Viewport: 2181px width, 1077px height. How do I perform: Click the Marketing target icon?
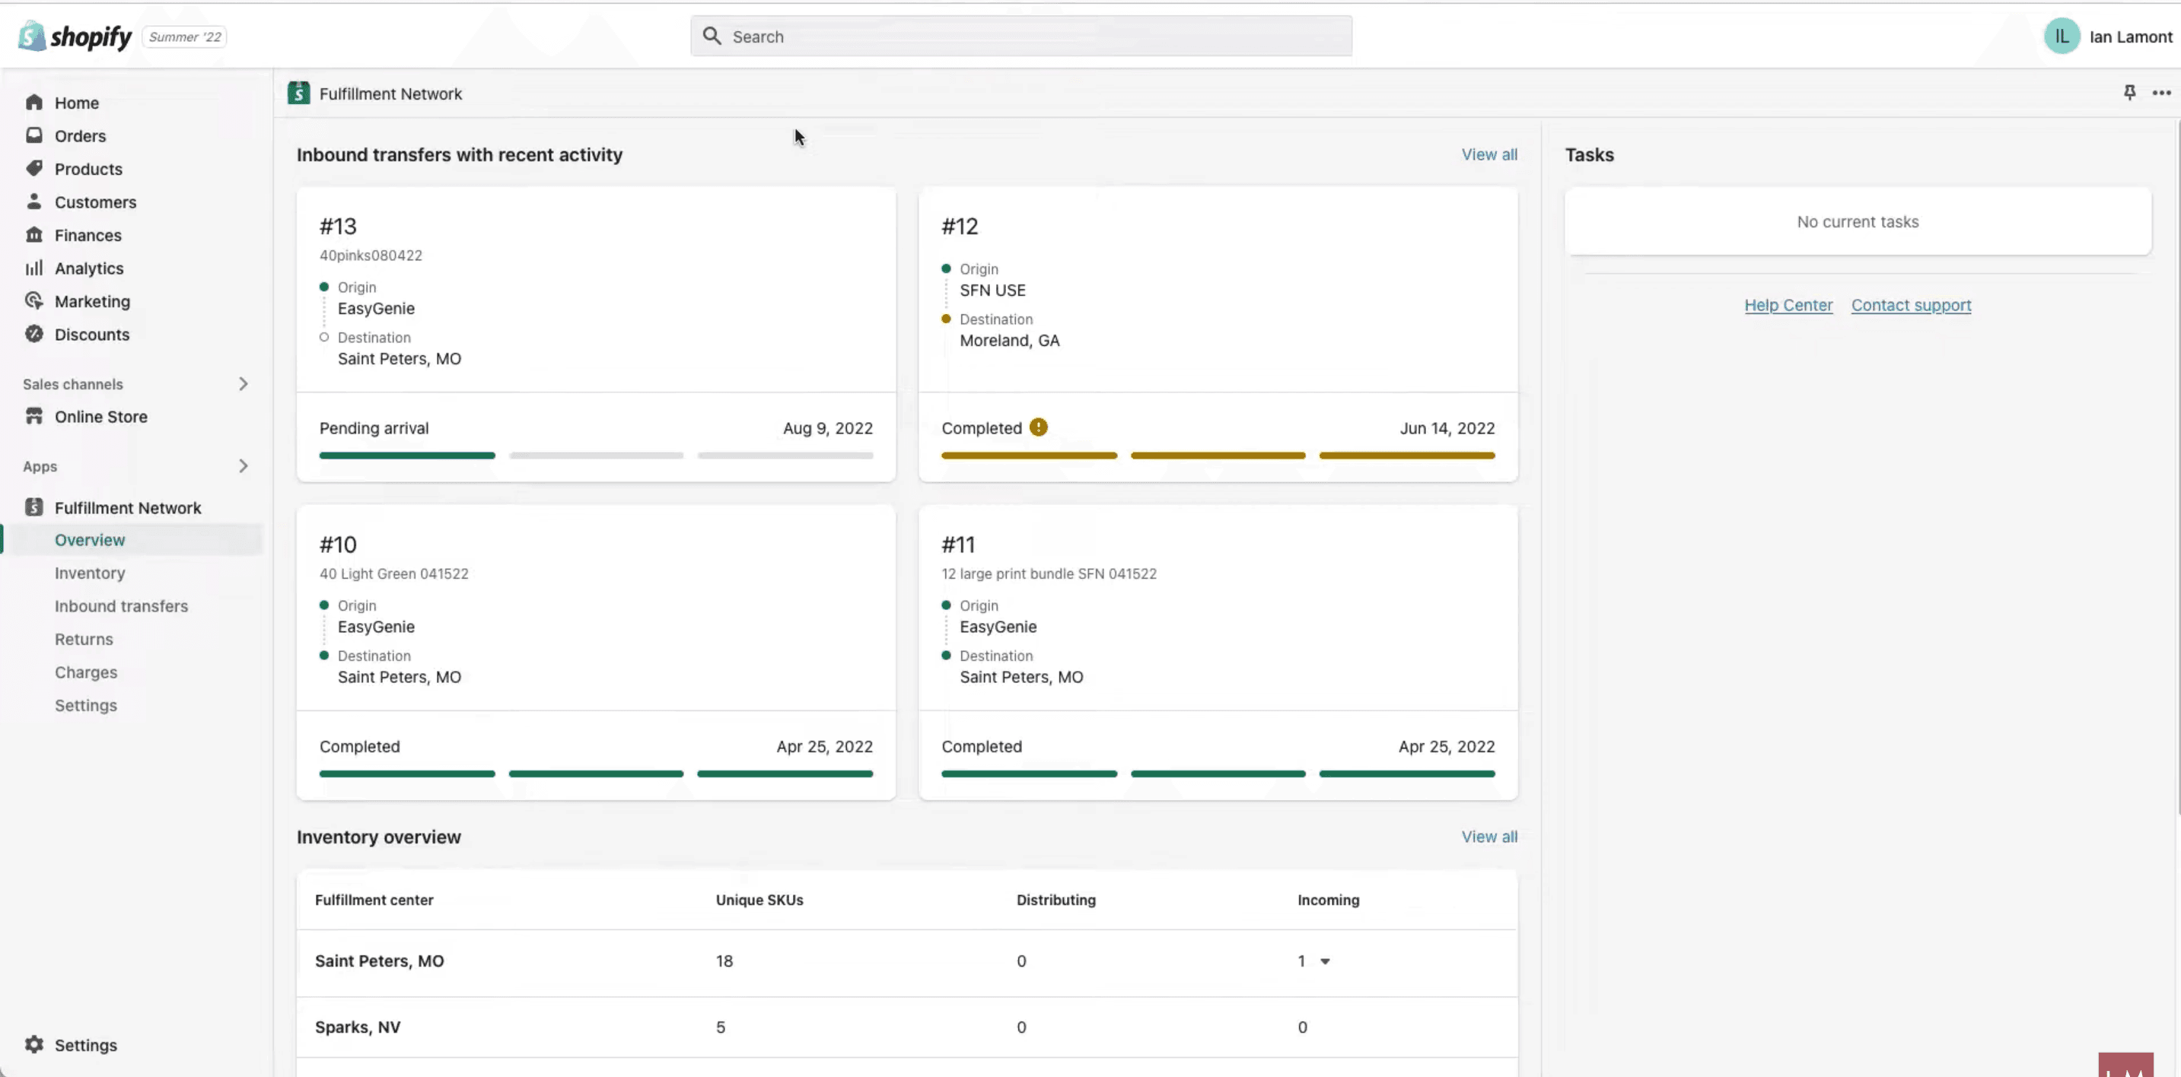click(34, 301)
